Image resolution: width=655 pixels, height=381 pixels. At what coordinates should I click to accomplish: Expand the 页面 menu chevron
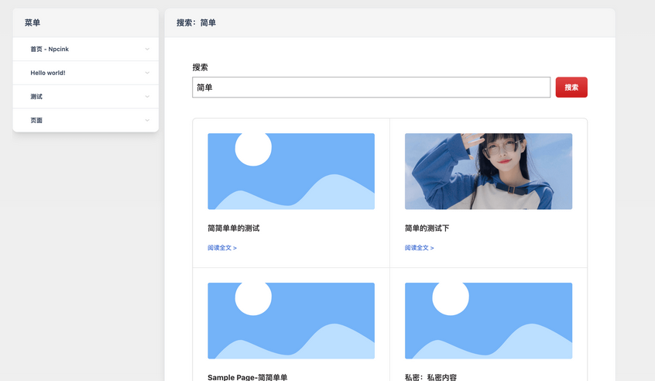(x=147, y=121)
